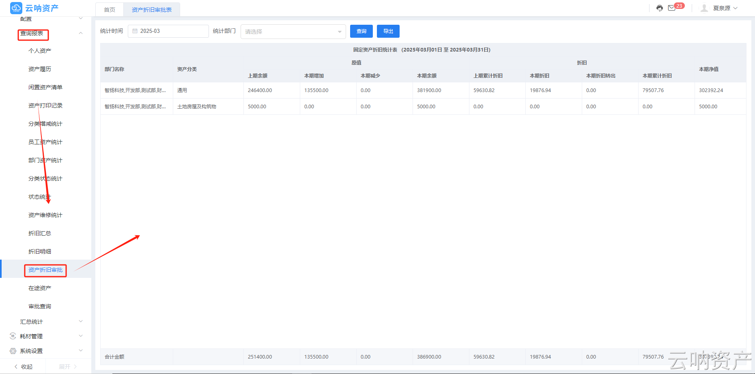Click the user avatar icon beside 夏泉源
755x374 pixels.
point(704,8)
